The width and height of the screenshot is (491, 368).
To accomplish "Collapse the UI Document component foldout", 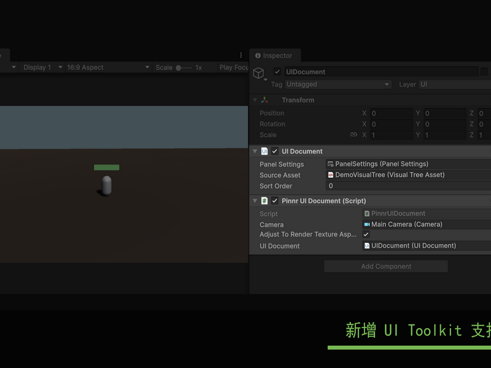I will (255, 151).
